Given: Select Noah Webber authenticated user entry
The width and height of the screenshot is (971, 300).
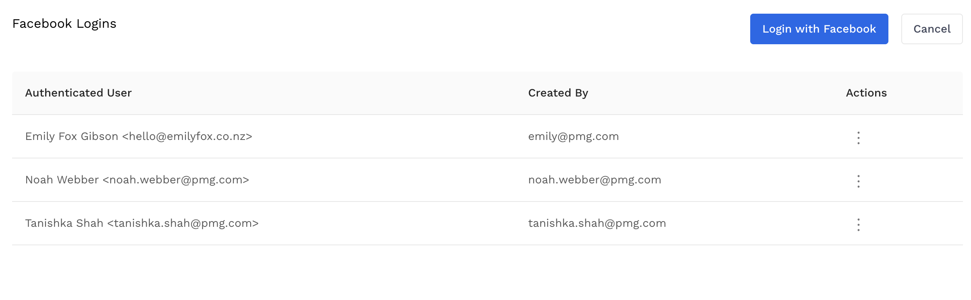Looking at the screenshot, I should click(x=137, y=180).
